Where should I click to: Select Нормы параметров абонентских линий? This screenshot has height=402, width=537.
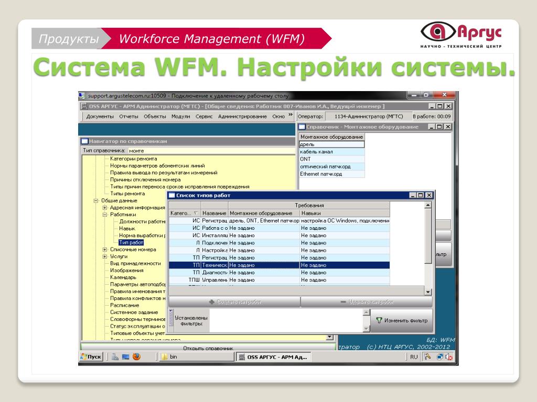pos(157,166)
